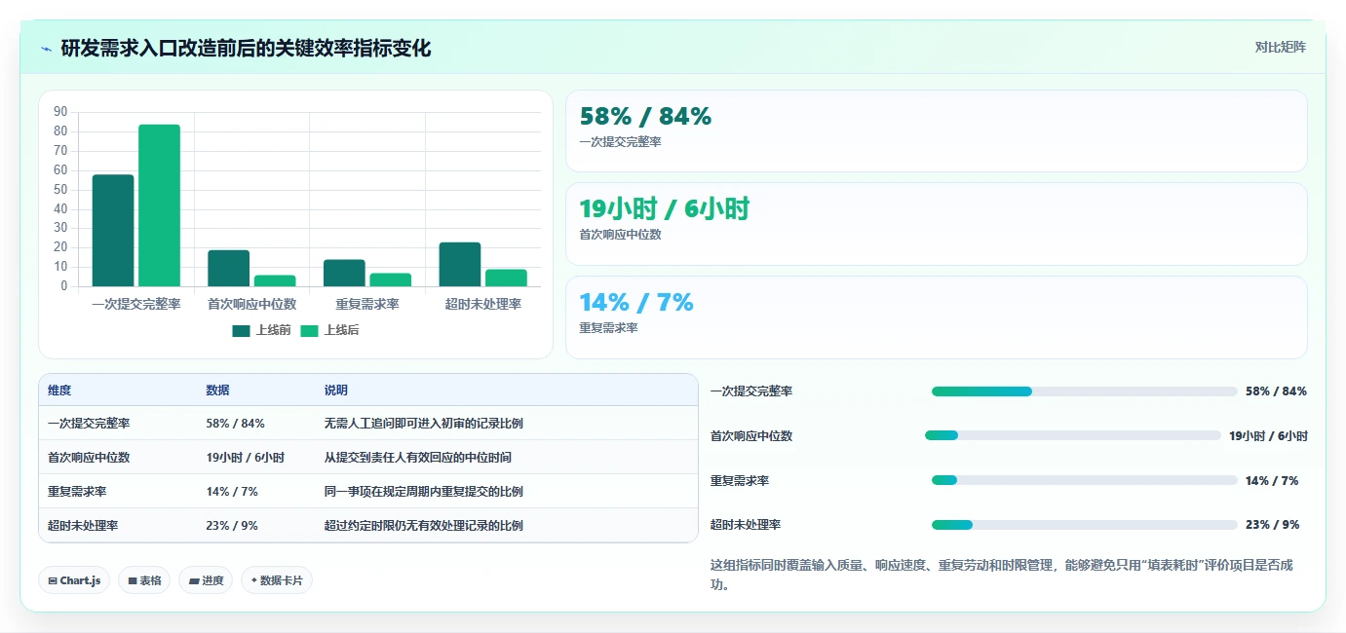The image size is (1346, 633).
Task: Click the 58% / 84% progress value
Action: point(1276,391)
